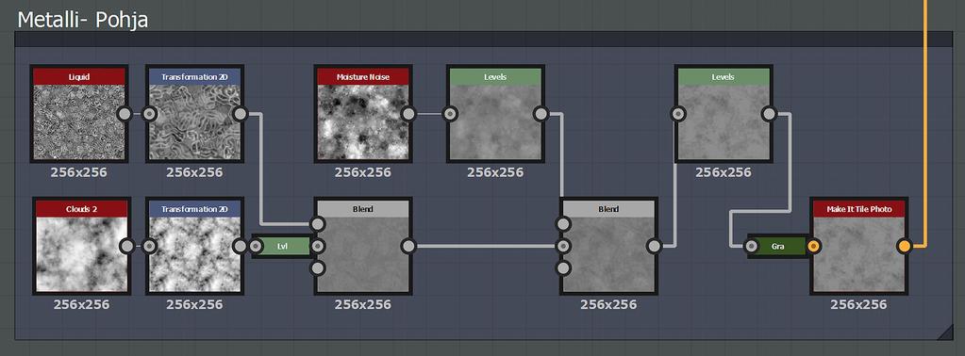Click the orange output connector on Make It Tile Photo
The width and height of the screenshot is (965, 356).
click(x=904, y=247)
